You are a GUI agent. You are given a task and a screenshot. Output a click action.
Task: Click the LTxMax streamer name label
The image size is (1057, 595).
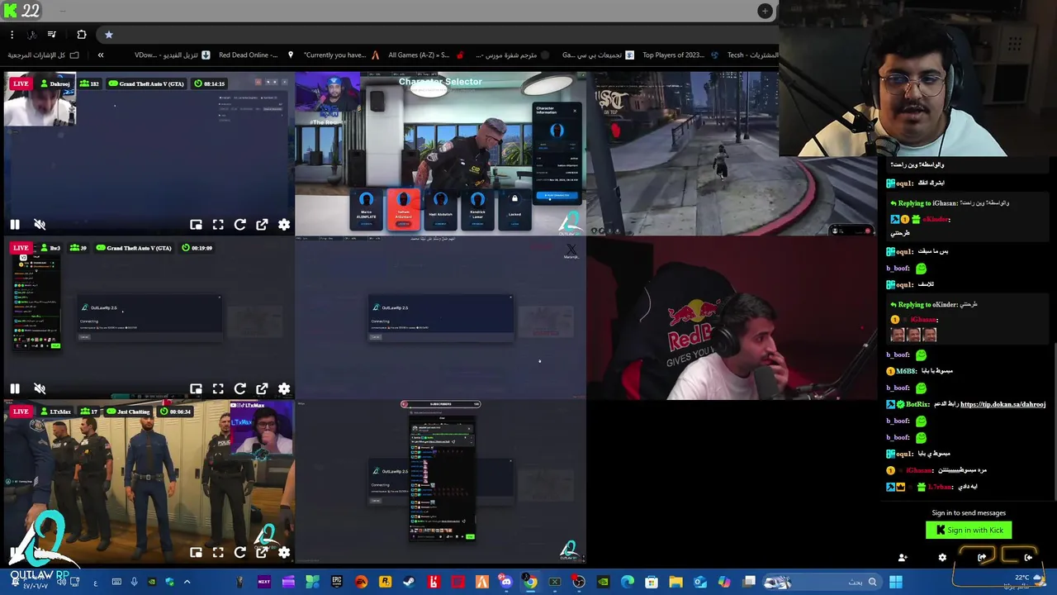[x=55, y=412]
